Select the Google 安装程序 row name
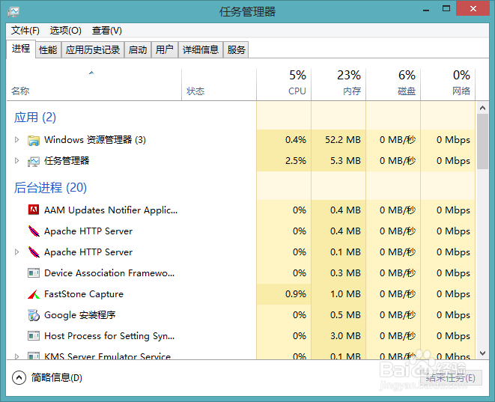Viewport: 495px width, 402px height. pos(80,315)
